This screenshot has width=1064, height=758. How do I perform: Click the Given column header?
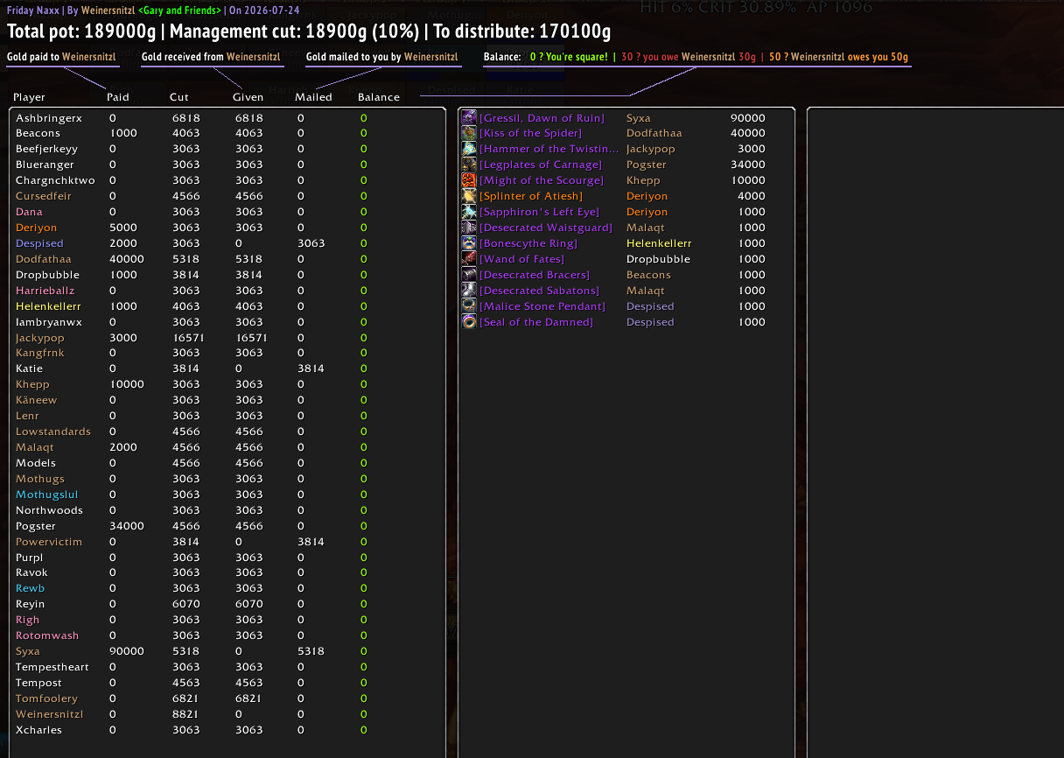point(248,97)
